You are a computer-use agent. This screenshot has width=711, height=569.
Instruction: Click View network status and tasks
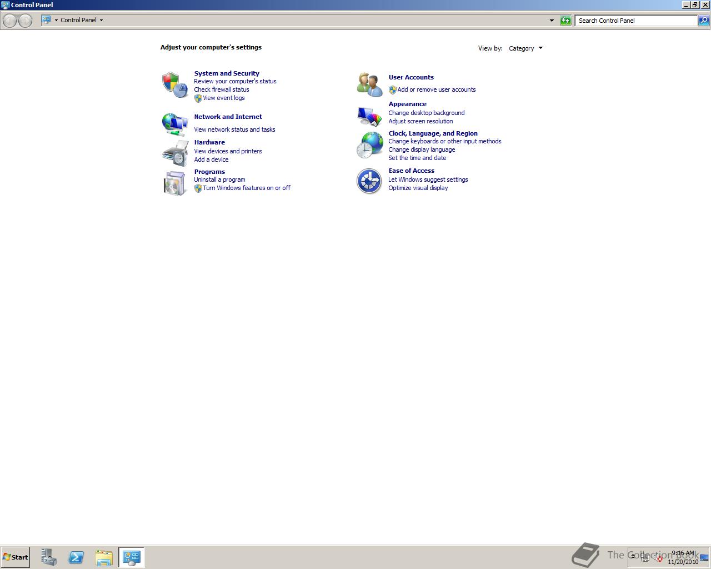(234, 129)
